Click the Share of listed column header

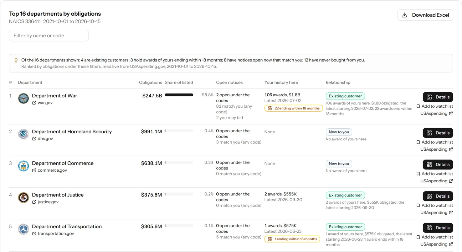(179, 82)
